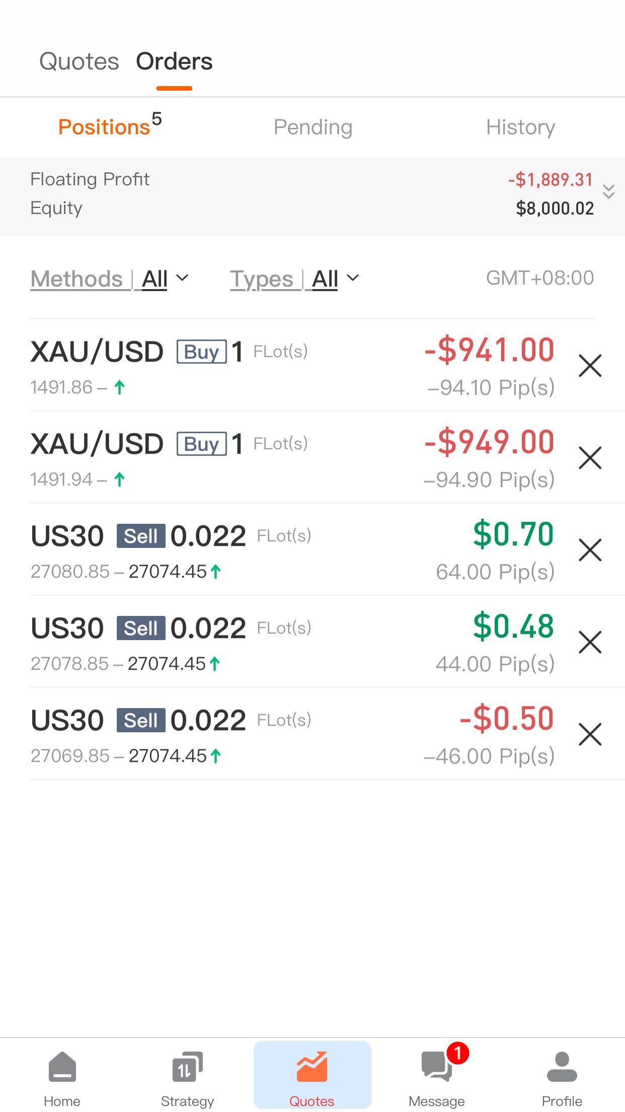Open the Strategy icon in bottom bar

[x=187, y=1066]
